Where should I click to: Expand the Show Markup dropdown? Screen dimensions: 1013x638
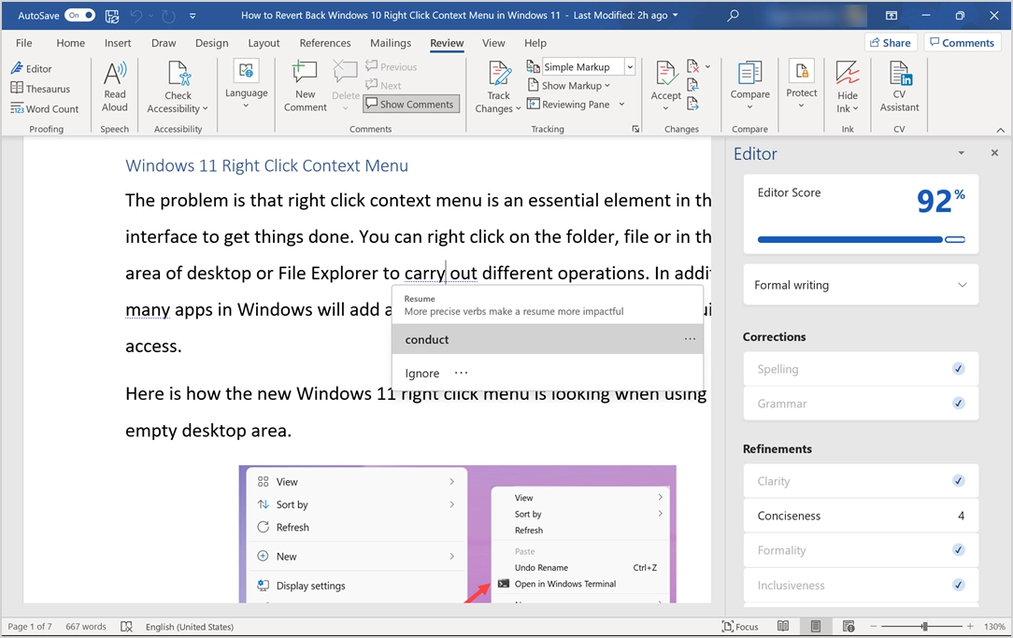click(577, 86)
